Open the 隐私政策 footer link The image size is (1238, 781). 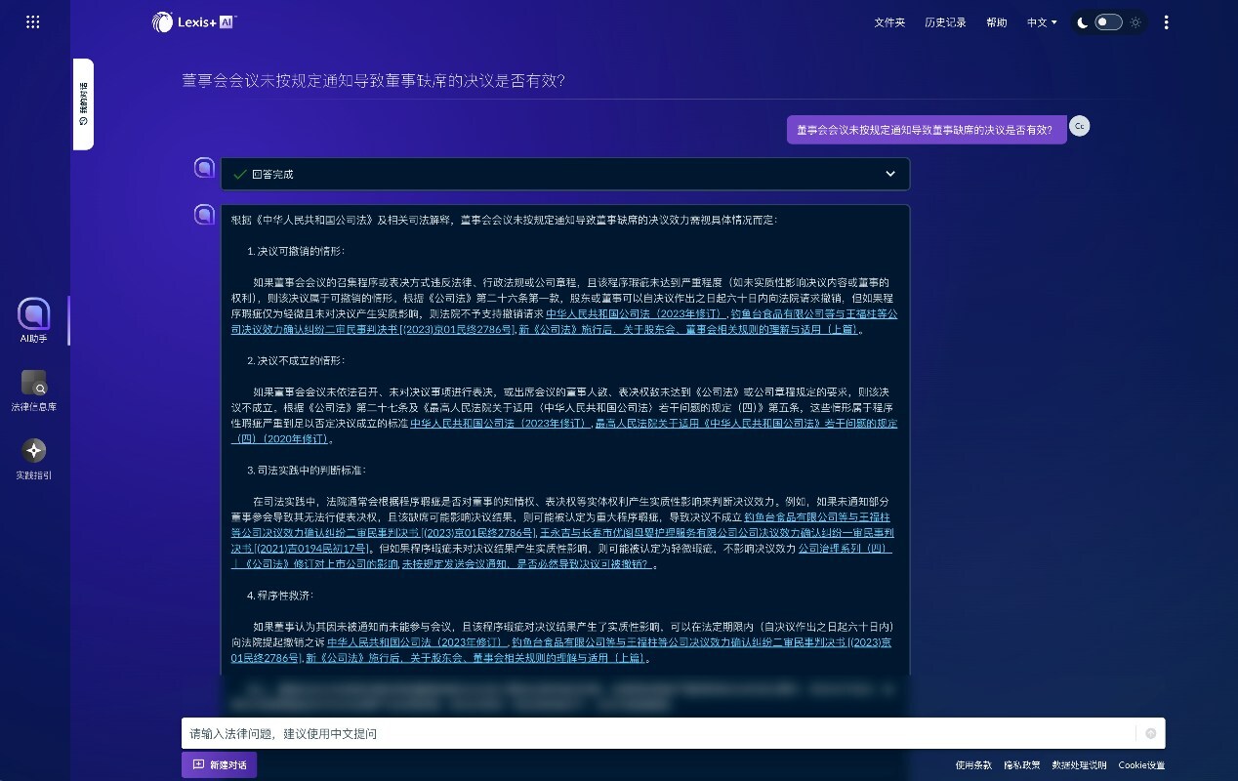point(1022,765)
